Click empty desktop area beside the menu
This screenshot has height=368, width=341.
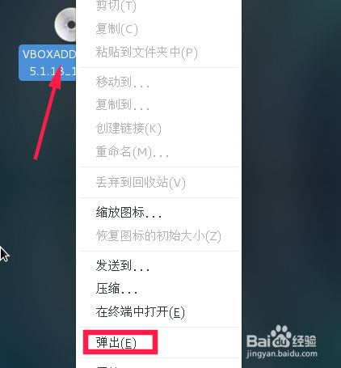coord(291,162)
